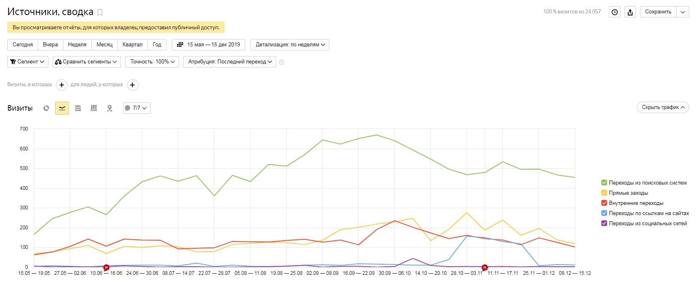The height and width of the screenshot is (287, 698).
Task: Select the line chart view icon
Action: [62, 108]
